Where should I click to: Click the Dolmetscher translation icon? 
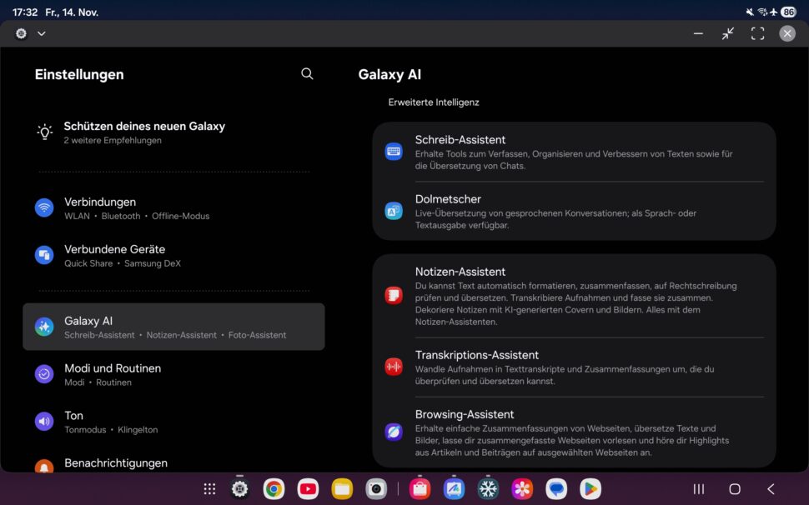393,211
